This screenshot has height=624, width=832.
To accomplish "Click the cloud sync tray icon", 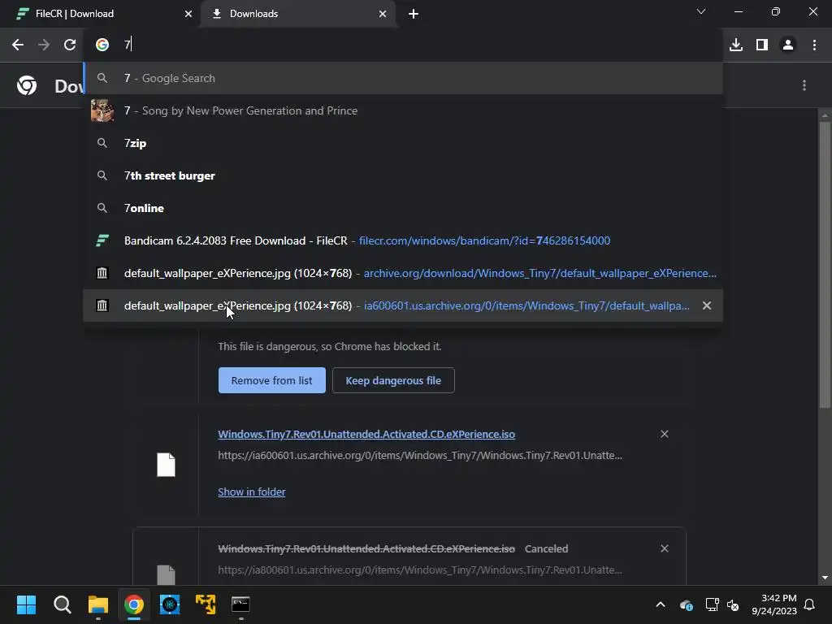I will pos(686,604).
